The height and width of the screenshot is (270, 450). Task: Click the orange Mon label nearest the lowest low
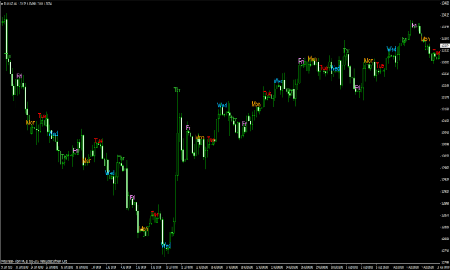(143, 229)
